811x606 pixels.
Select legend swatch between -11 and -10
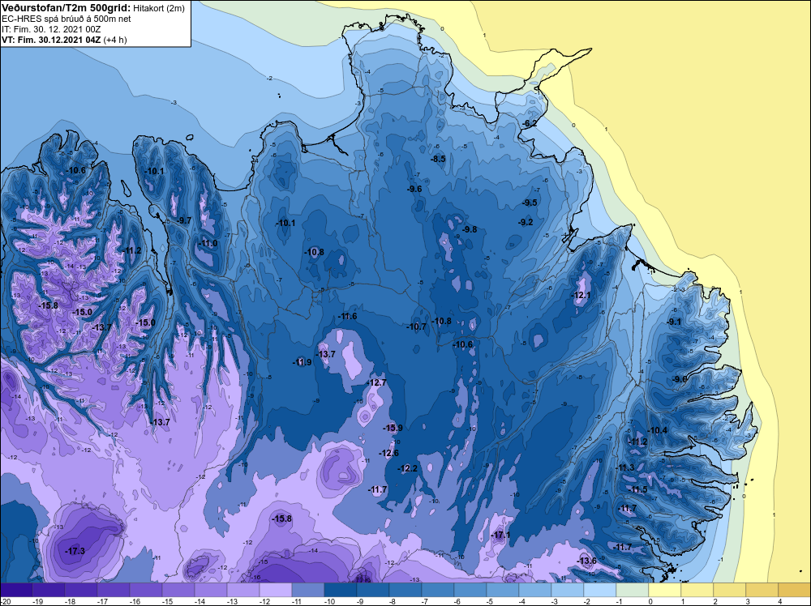307,590
